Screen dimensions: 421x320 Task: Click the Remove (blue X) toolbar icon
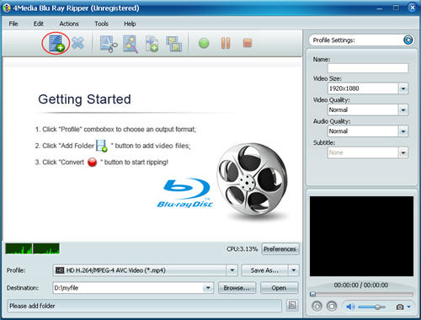coord(77,43)
